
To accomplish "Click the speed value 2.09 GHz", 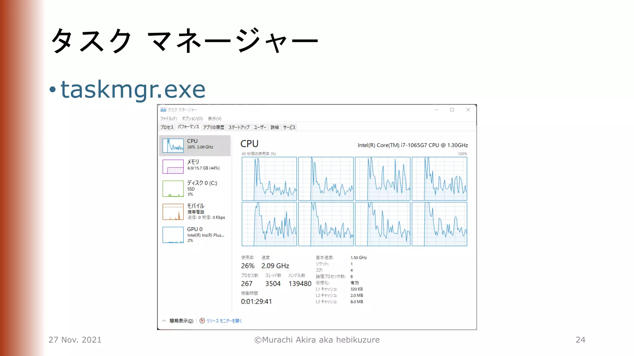I will tap(275, 266).
